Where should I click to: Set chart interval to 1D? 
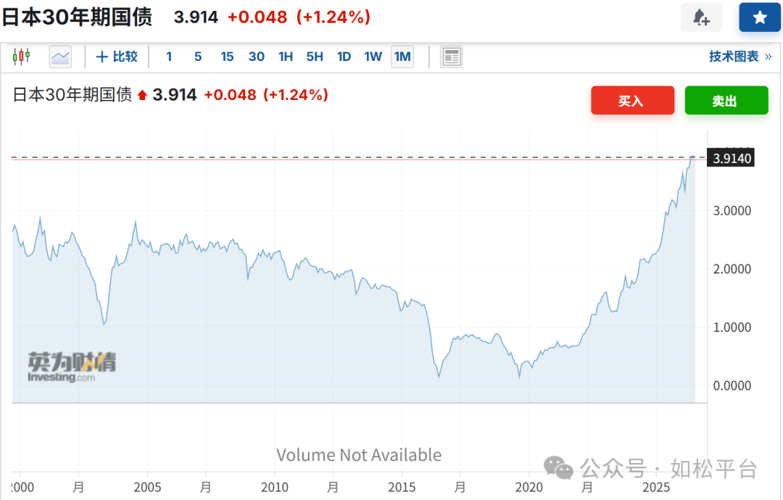click(344, 57)
